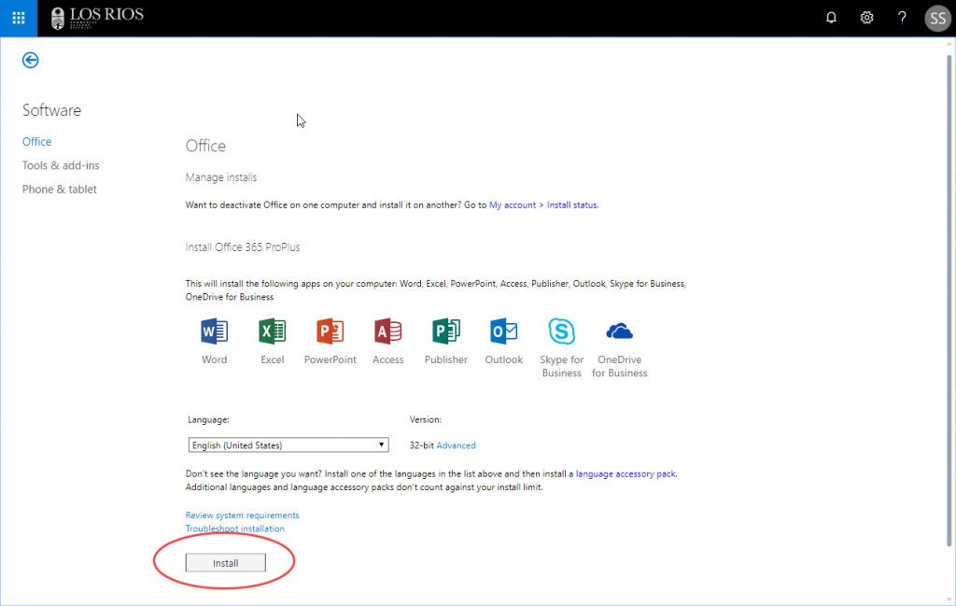The width and height of the screenshot is (956, 606).
Task: Click the Access app icon
Action: tap(388, 331)
